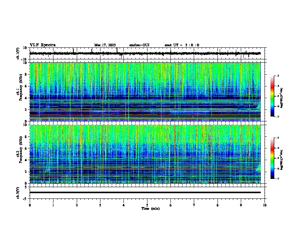Click the ch.2 color bar "log(PSD)" label

[282, 160]
